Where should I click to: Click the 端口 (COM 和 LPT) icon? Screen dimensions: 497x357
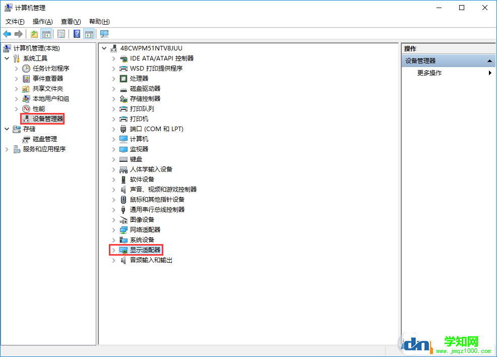pyautogui.click(x=123, y=129)
